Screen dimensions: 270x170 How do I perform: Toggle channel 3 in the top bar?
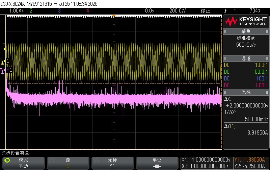pyautogui.click(x=59, y=11)
